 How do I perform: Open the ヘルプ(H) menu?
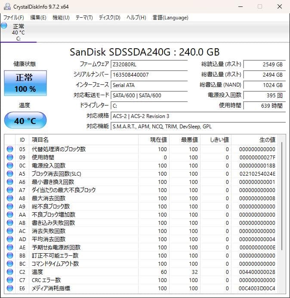point(136,18)
